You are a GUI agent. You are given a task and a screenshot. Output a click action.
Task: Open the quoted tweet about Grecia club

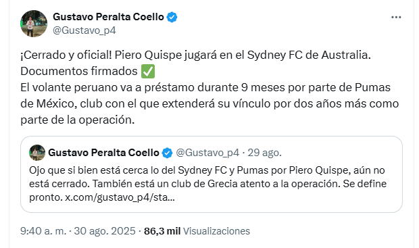click(x=212, y=174)
